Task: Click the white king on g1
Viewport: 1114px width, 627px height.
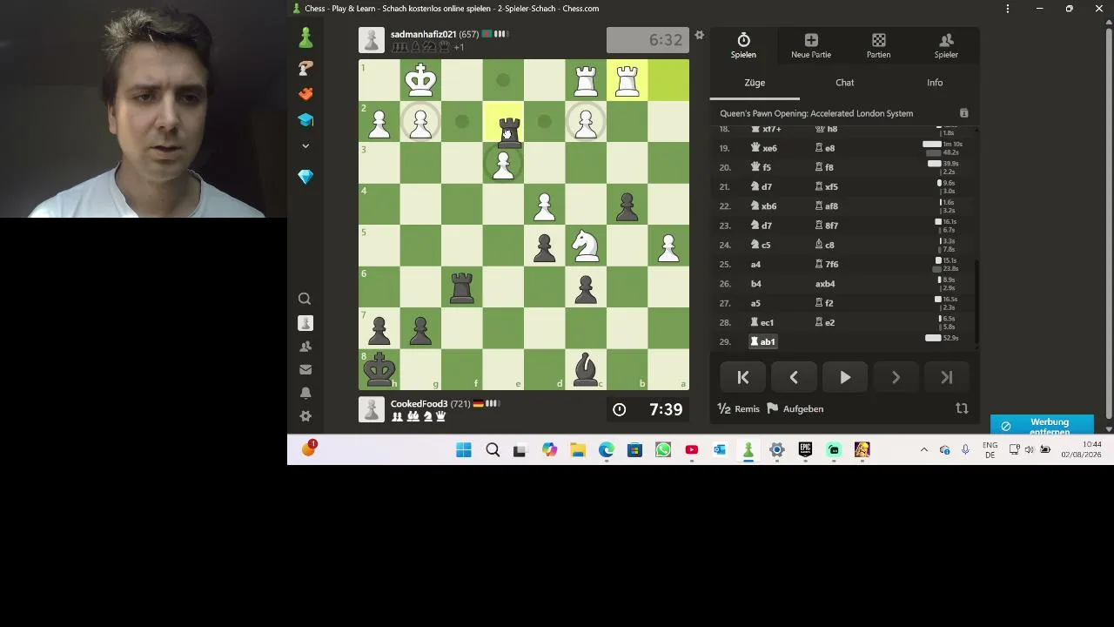Action: pyautogui.click(x=420, y=80)
